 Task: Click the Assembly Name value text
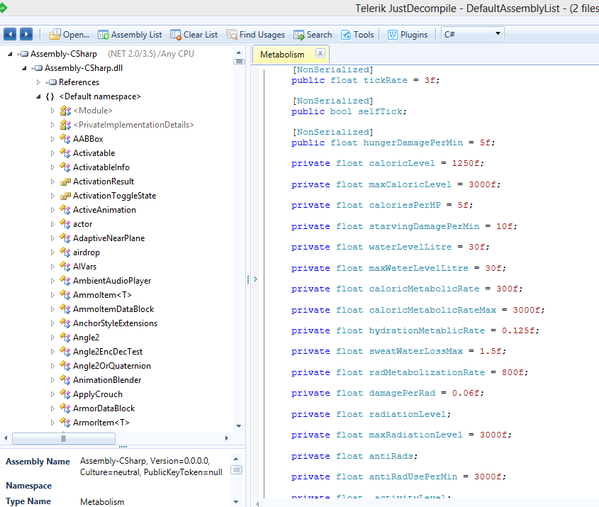pos(151,467)
